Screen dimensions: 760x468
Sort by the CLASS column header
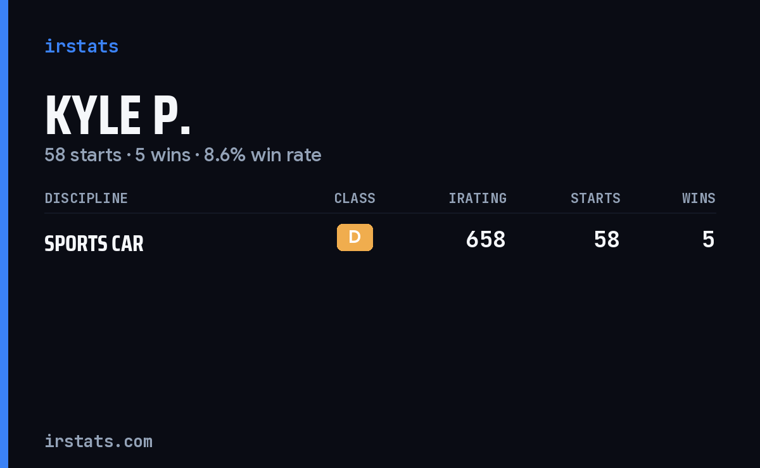pos(355,198)
